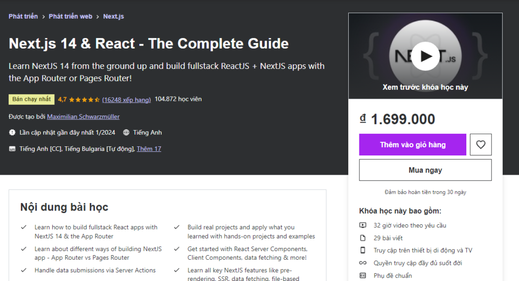Expand the 'Thêm 17' subtitle languages
Image resolution: width=519 pixels, height=281 pixels.
pyautogui.click(x=149, y=149)
